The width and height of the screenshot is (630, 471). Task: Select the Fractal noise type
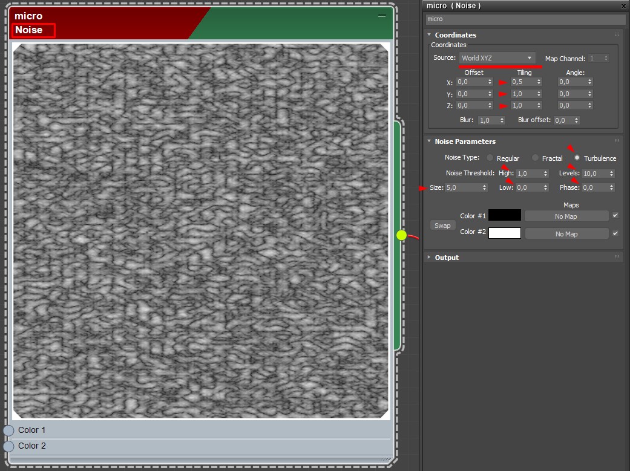pos(535,158)
